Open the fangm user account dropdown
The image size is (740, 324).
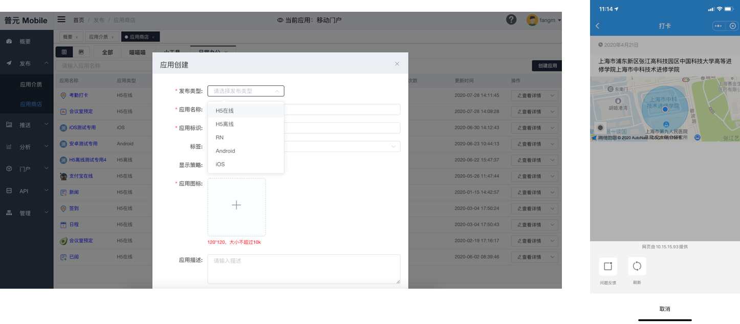tap(543, 20)
